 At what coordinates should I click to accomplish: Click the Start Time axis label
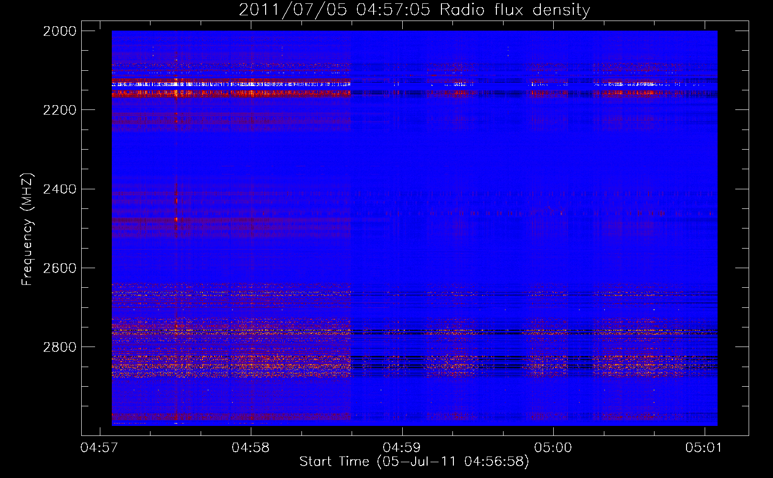pyautogui.click(x=414, y=462)
